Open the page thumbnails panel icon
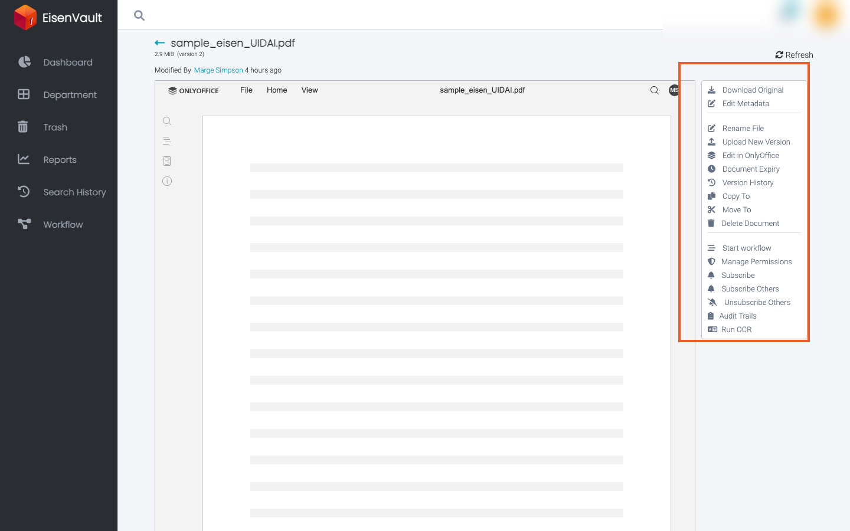850x531 pixels. point(167,161)
